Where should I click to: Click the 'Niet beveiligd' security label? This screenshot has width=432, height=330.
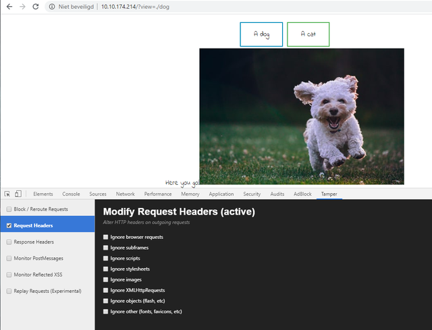76,7
